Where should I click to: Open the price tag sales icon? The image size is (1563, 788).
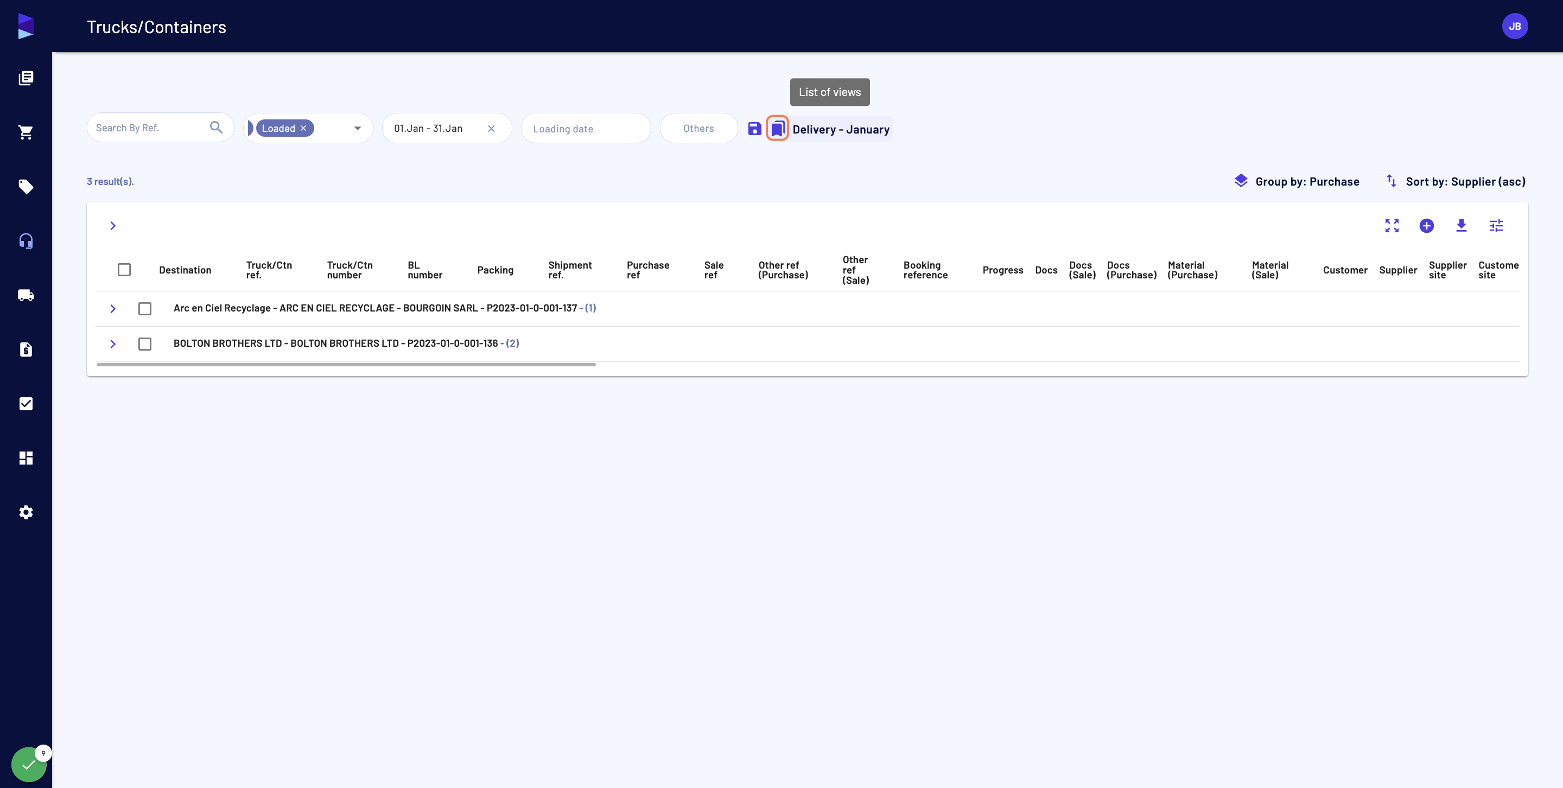pos(26,186)
